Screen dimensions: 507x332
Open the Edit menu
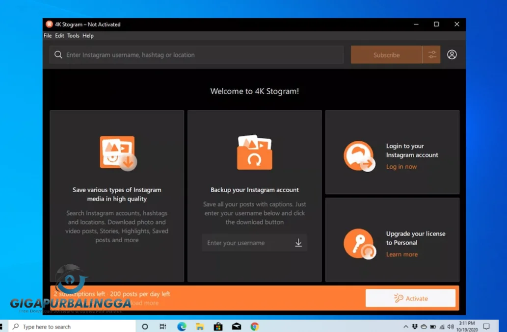(x=59, y=35)
